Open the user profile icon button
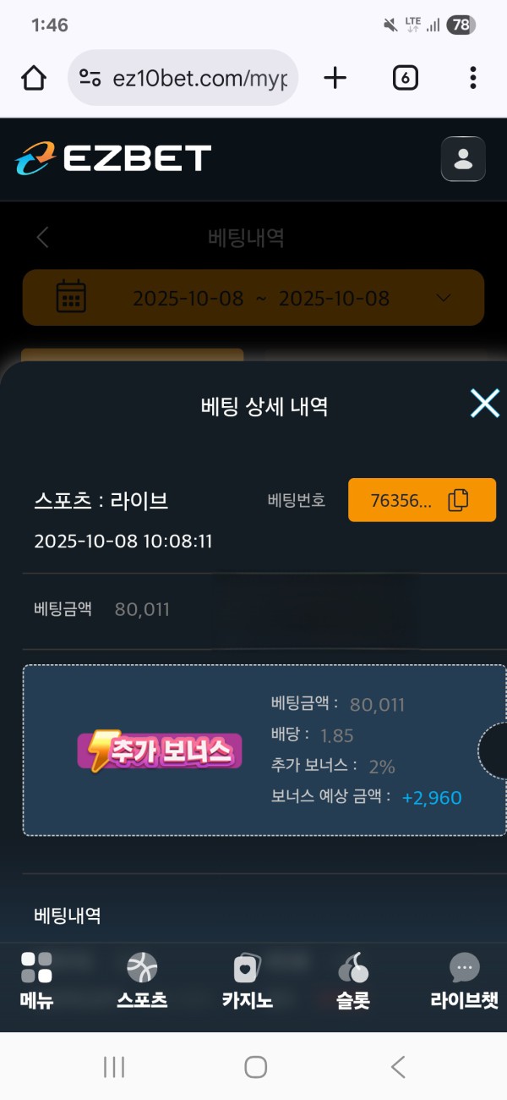Viewport: 507px width, 1100px height. coord(463,159)
